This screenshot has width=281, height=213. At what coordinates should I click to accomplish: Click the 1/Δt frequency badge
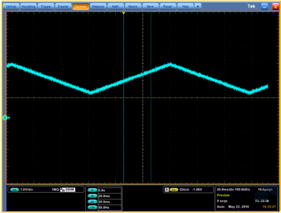[x=92, y=207]
